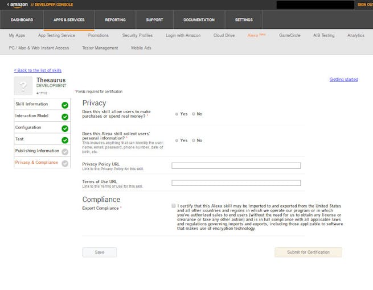Click the Privacy Policy URL input field
The width and height of the screenshot is (373, 290).
click(x=236, y=165)
